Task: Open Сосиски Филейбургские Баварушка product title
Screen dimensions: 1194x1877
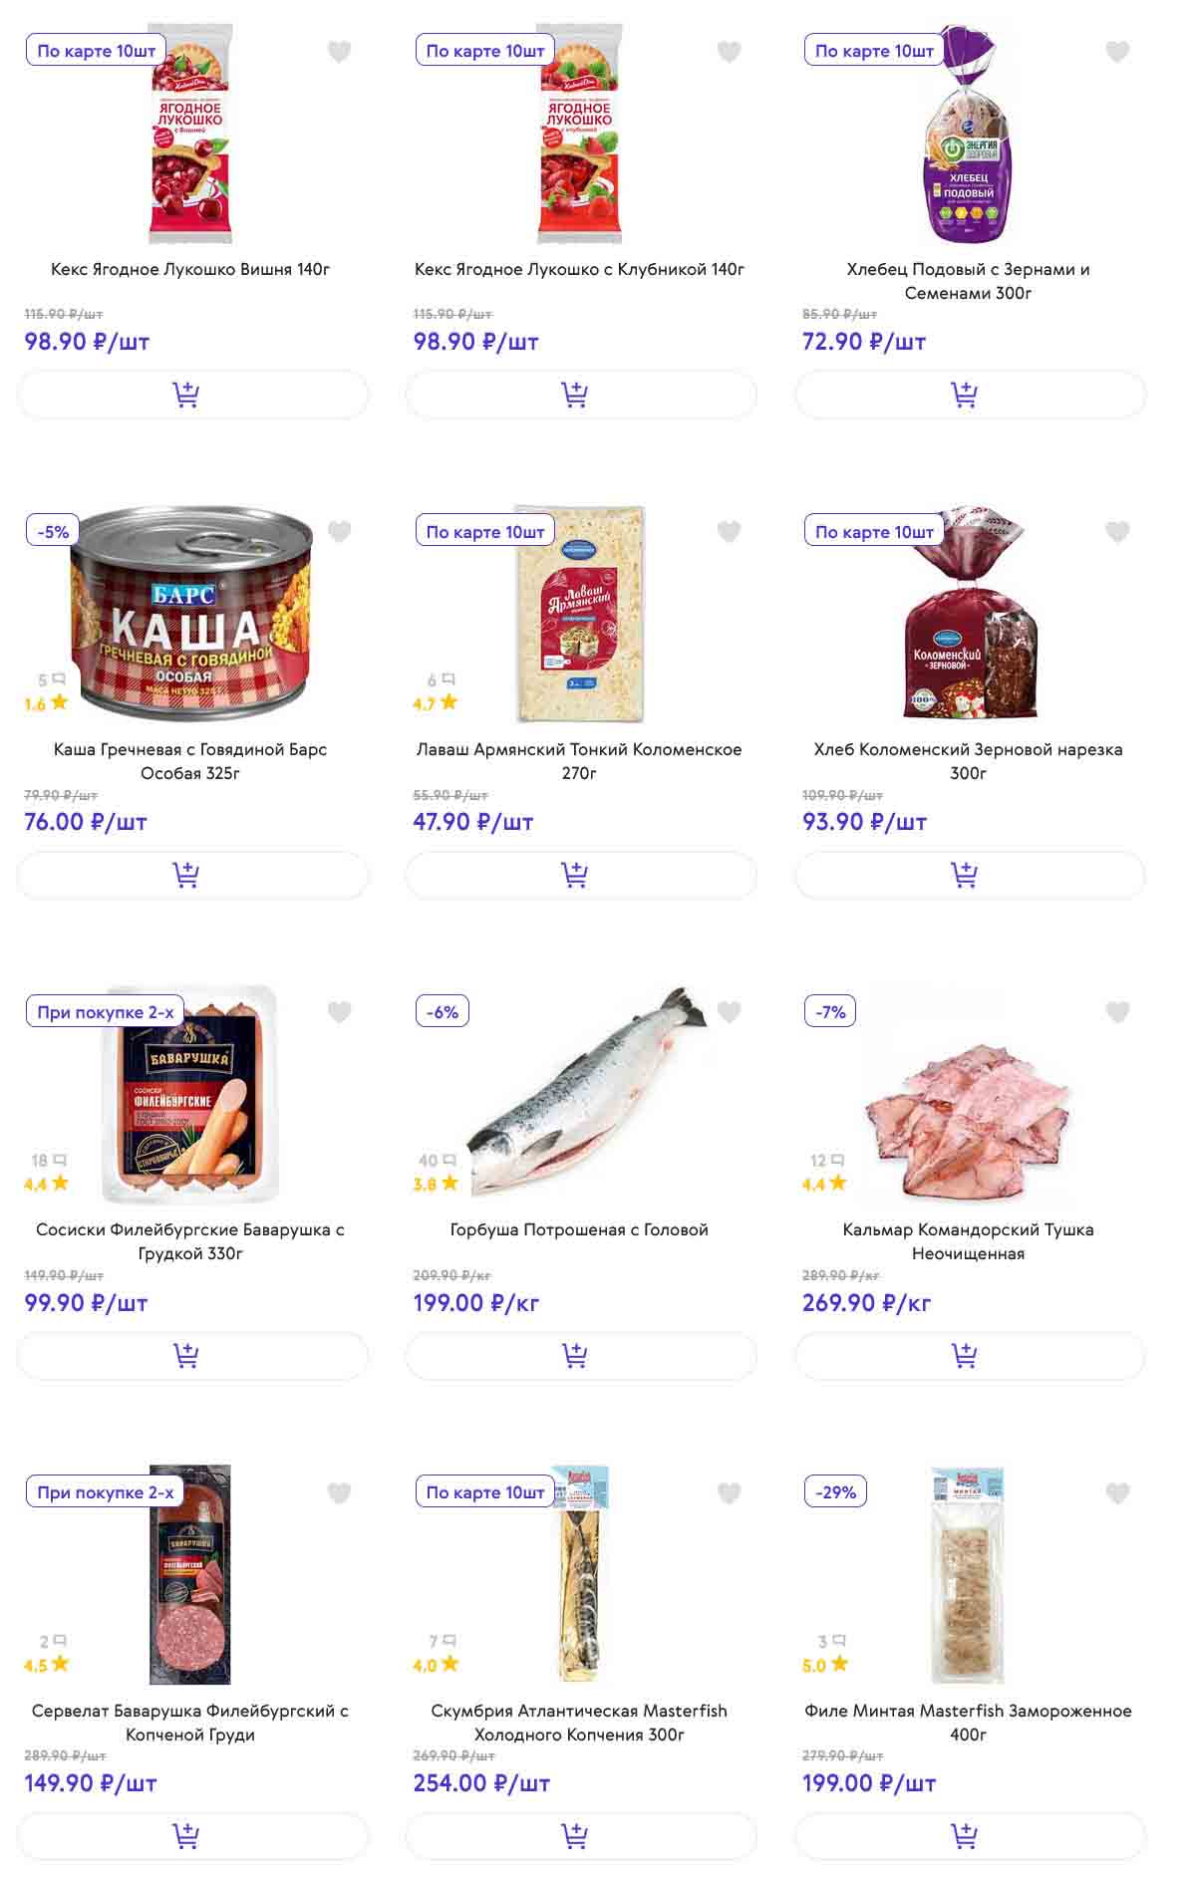Action: coord(190,1241)
